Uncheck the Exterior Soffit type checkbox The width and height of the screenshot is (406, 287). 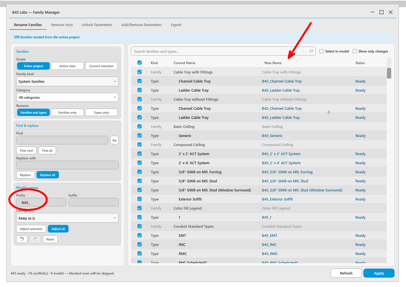click(139, 199)
